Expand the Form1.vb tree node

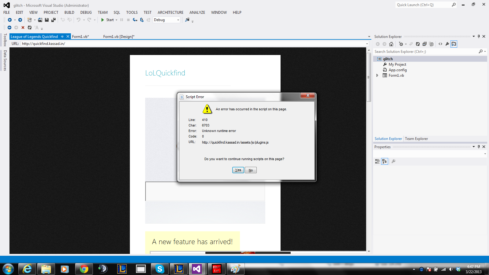[377, 75]
